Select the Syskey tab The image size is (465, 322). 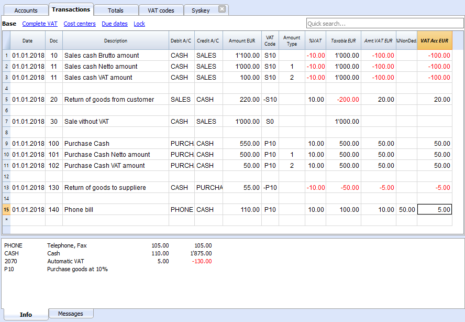(x=201, y=10)
